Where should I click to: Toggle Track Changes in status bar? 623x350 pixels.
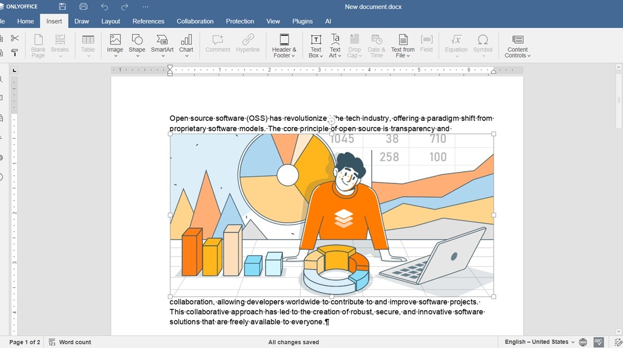tap(618, 342)
